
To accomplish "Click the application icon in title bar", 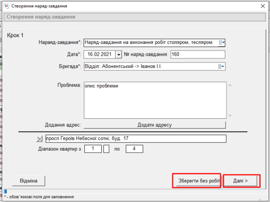I will [x=6, y=6].
